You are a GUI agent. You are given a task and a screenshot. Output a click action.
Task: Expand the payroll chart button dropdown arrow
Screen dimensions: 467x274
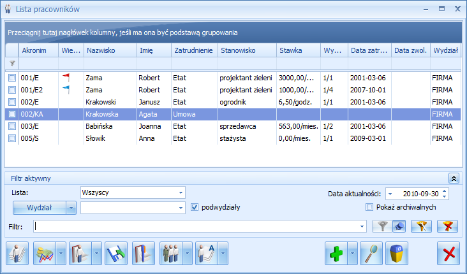pos(61,254)
